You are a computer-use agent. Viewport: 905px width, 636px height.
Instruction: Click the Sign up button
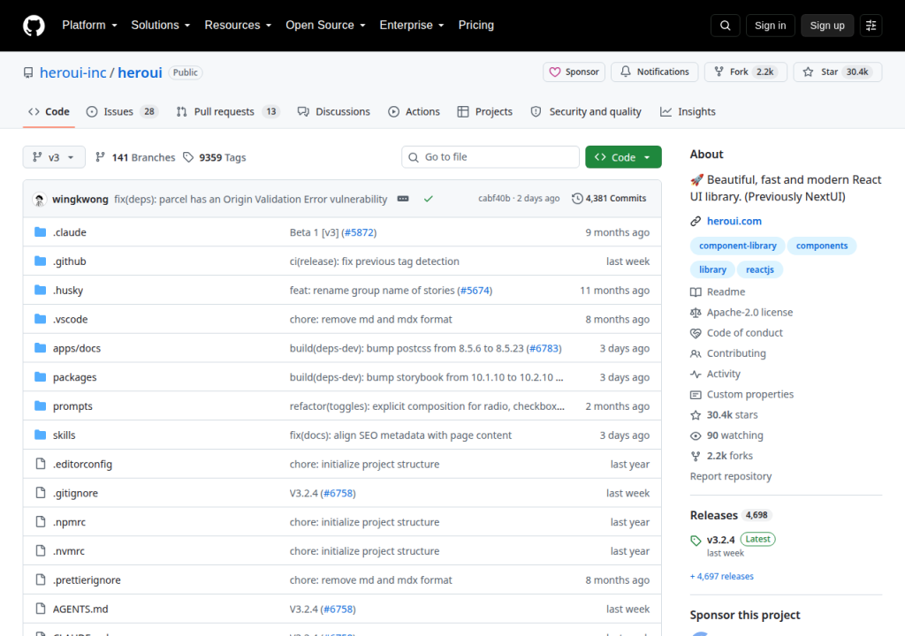point(827,26)
